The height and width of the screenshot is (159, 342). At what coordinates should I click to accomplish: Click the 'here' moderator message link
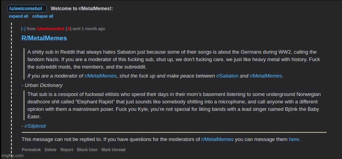coord(294,139)
